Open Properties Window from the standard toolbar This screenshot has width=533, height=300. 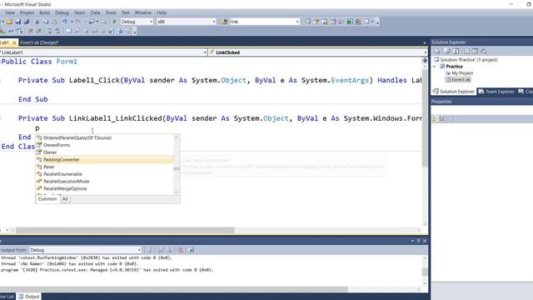tap(316, 22)
